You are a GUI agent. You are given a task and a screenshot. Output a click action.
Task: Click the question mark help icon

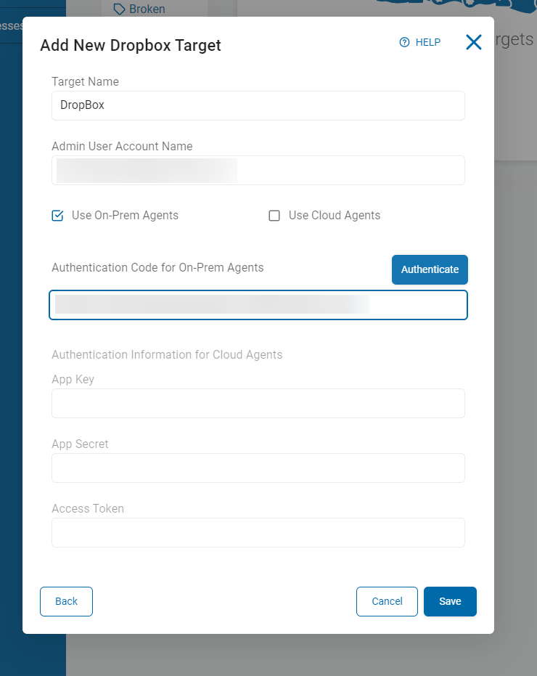405,42
